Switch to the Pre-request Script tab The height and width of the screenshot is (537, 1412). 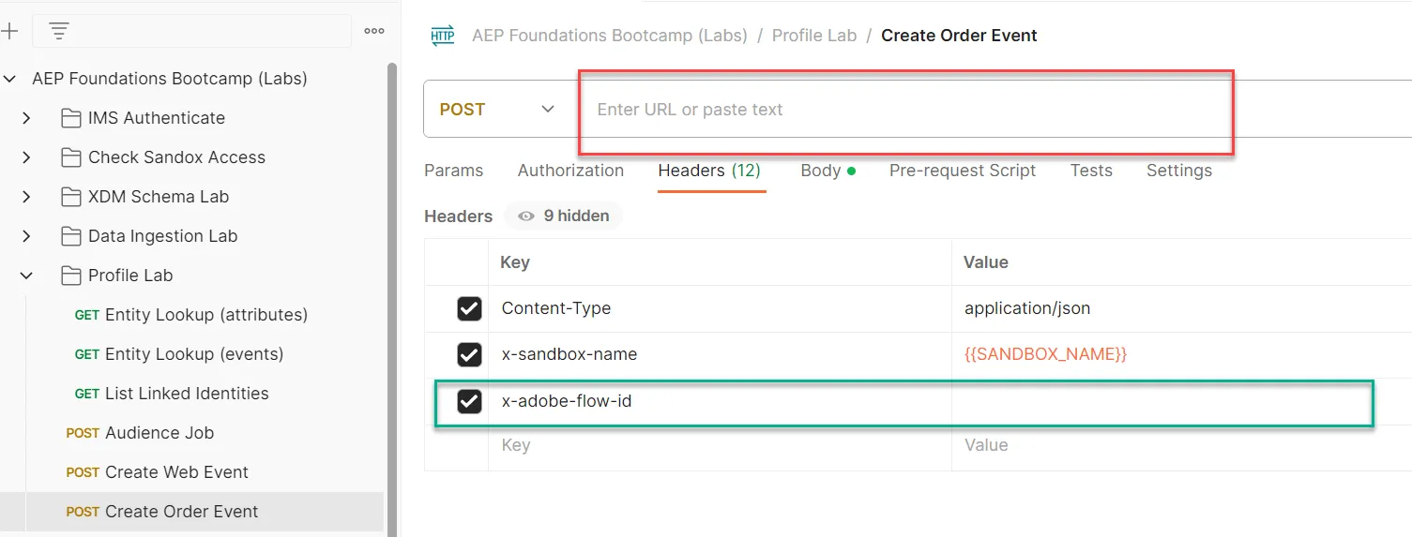click(x=963, y=171)
